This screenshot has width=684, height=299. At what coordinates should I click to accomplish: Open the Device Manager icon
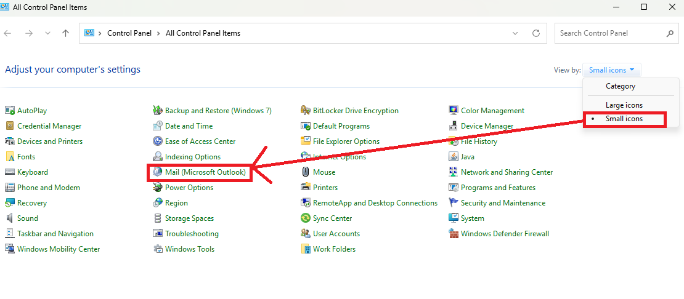[x=454, y=126]
